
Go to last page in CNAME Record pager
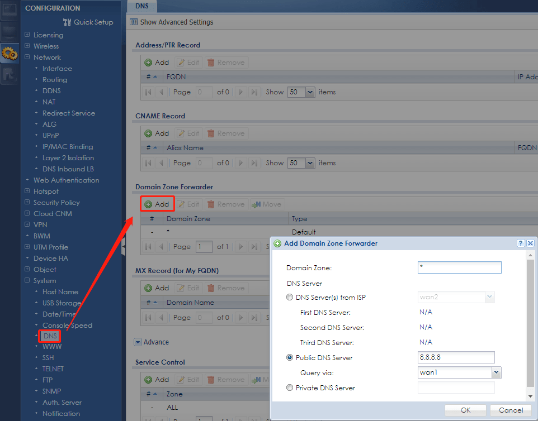[254, 163]
